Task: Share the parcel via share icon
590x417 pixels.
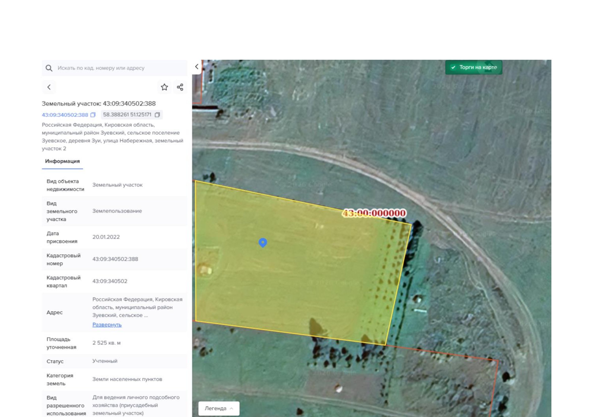Action: tap(180, 87)
